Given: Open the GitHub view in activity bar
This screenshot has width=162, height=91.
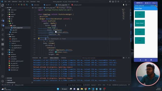Looking at the screenshot, I should point(3,39).
